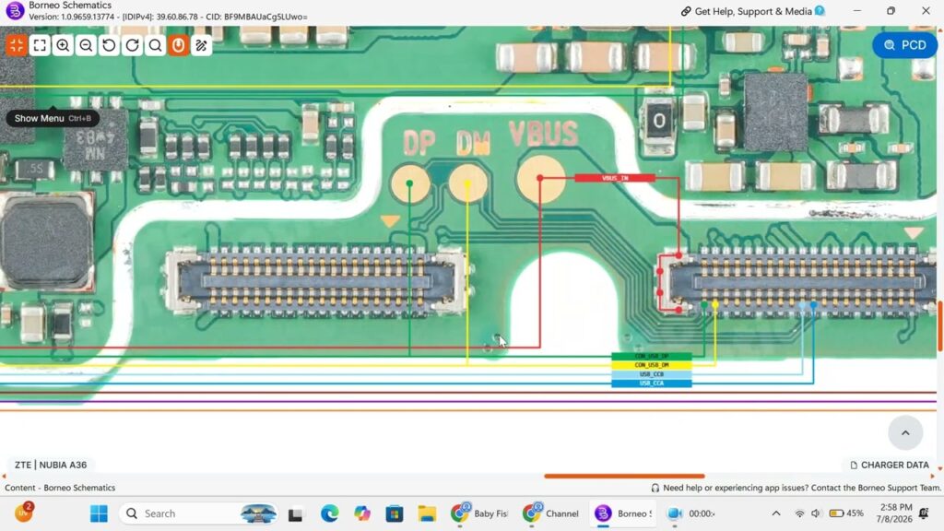This screenshot has width=944, height=531.
Task: Click the blue PCD button
Action: point(904,45)
